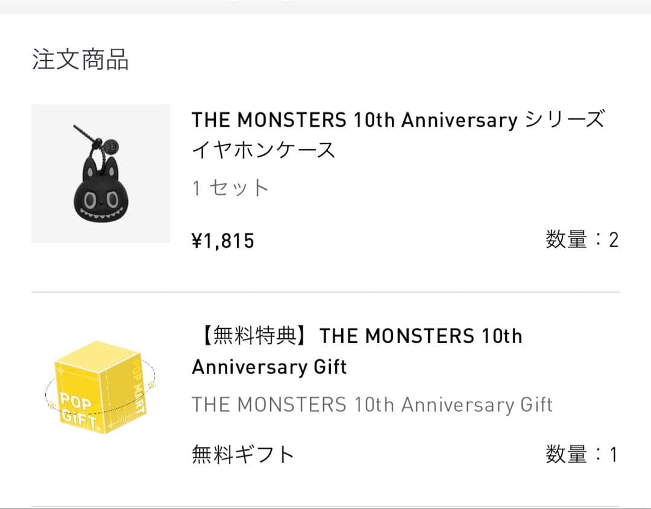Select the 1 セット variant label
This screenshot has width=651, height=509.
[x=228, y=188]
